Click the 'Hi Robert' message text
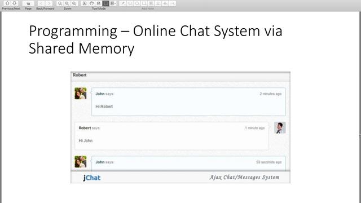Image resolution: width=361 pixels, height=203 pixels. [x=104, y=107]
